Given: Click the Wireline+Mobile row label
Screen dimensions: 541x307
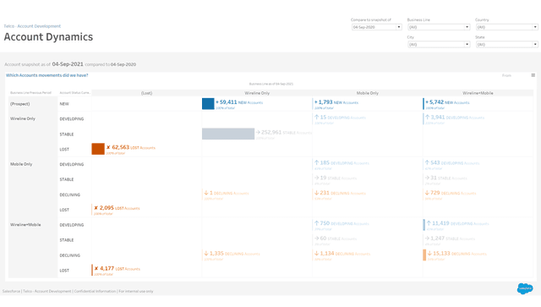Looking at the screenshot, I should [25, 225].
